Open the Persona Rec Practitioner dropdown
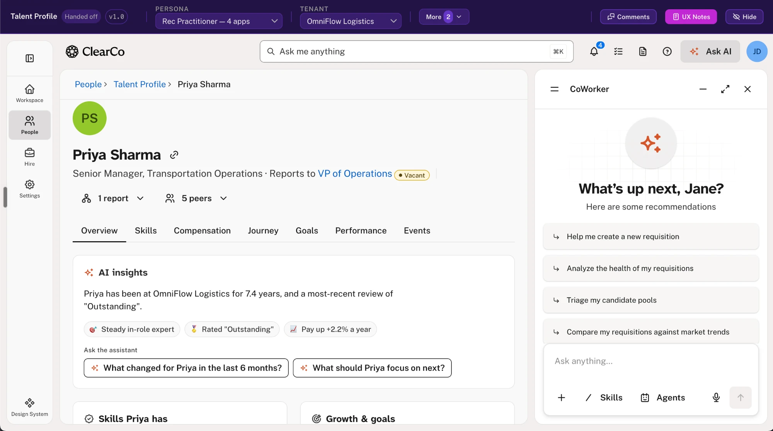Viewport: 773px width, 431px height. click(x=219, y=21)
